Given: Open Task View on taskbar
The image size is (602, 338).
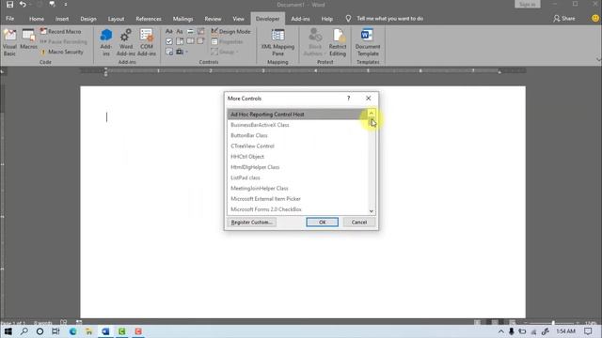Looking at the screenshot, I should tap(55, 331).
